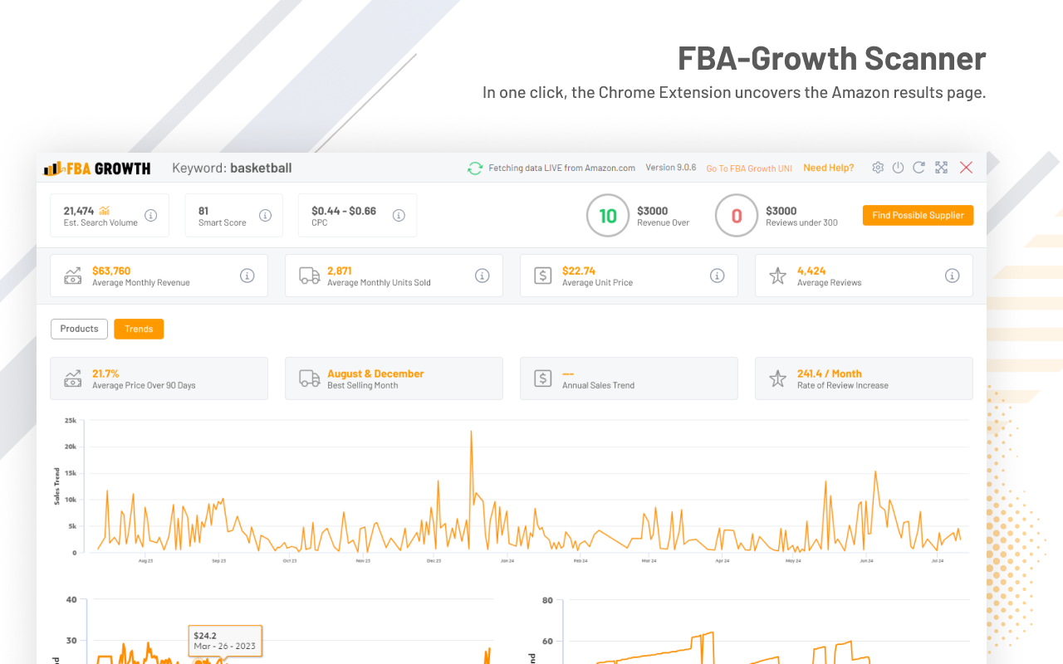Click dollar icon beside Annual Sales Trend
1063x664 pixels.
click(x=543, y=378)
